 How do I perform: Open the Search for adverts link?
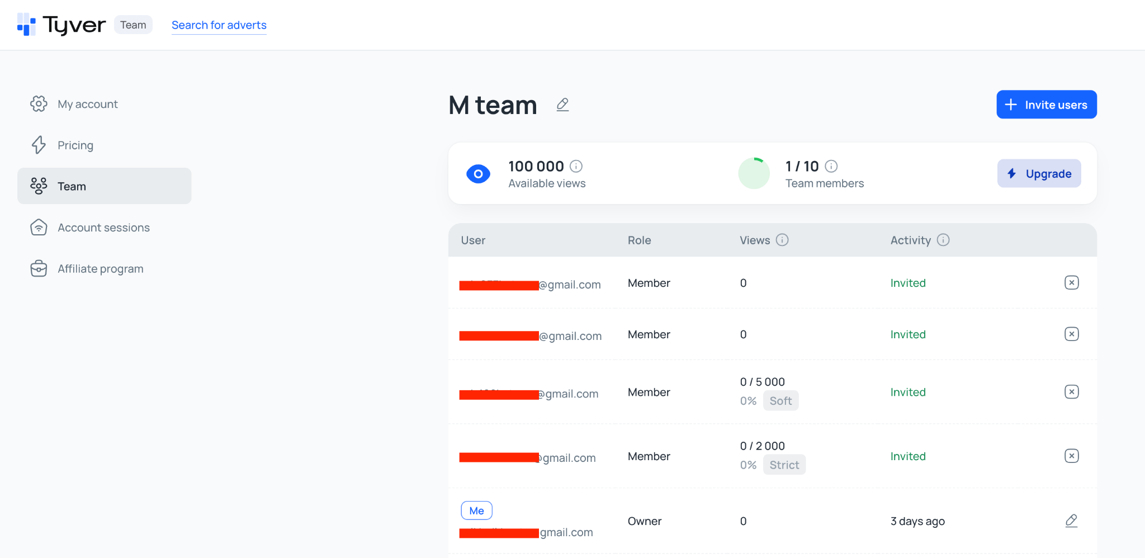point(219,25)
